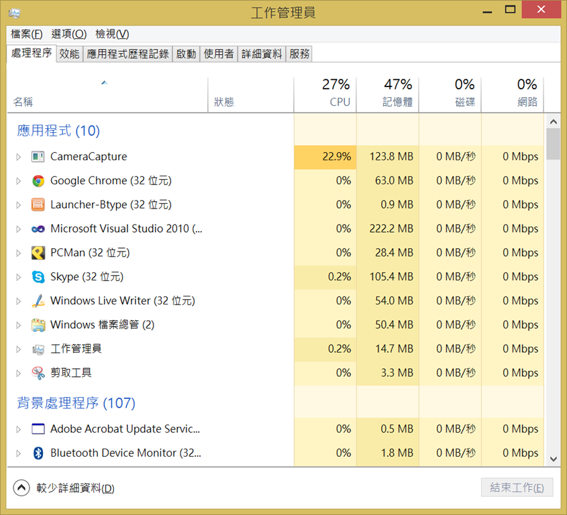
Task: Click the 105.4 MB memory value for Skype
Action: point(391,277)
